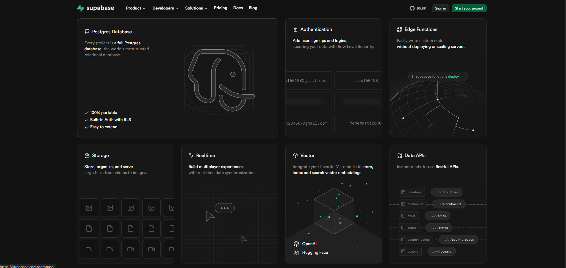Expand the Developers dropdown menu
Screen dimensions: 566x268
pos(165,8)
